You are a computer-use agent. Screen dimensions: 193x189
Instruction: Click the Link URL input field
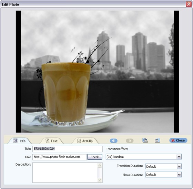pyautogui.click(x=60, y=157)
